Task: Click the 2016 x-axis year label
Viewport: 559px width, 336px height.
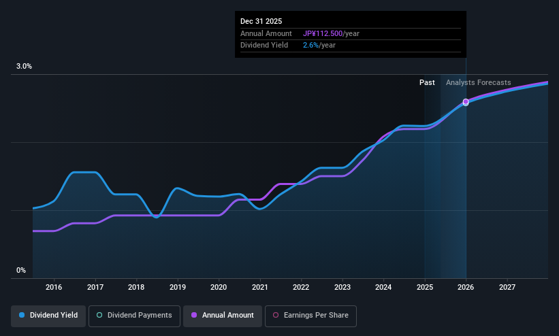Action: (x=54, y=287)
